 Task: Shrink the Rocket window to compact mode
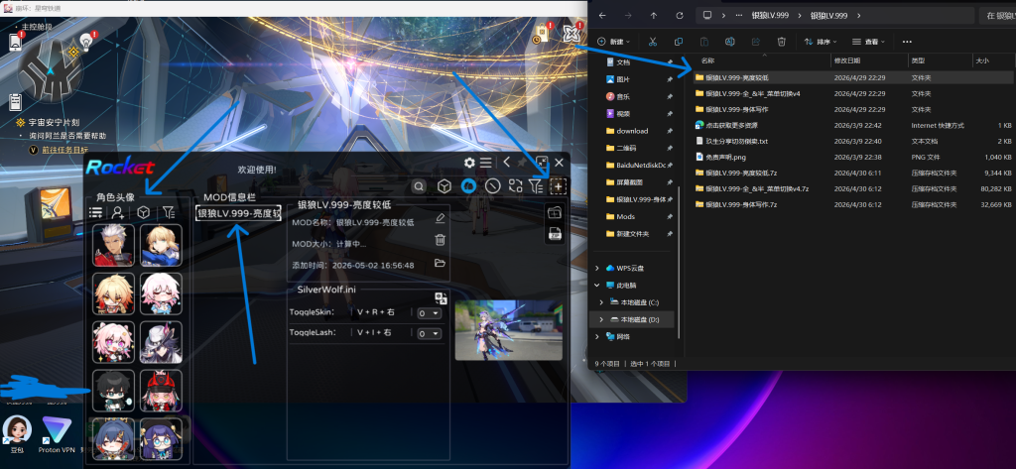click(x=542, y=163)
